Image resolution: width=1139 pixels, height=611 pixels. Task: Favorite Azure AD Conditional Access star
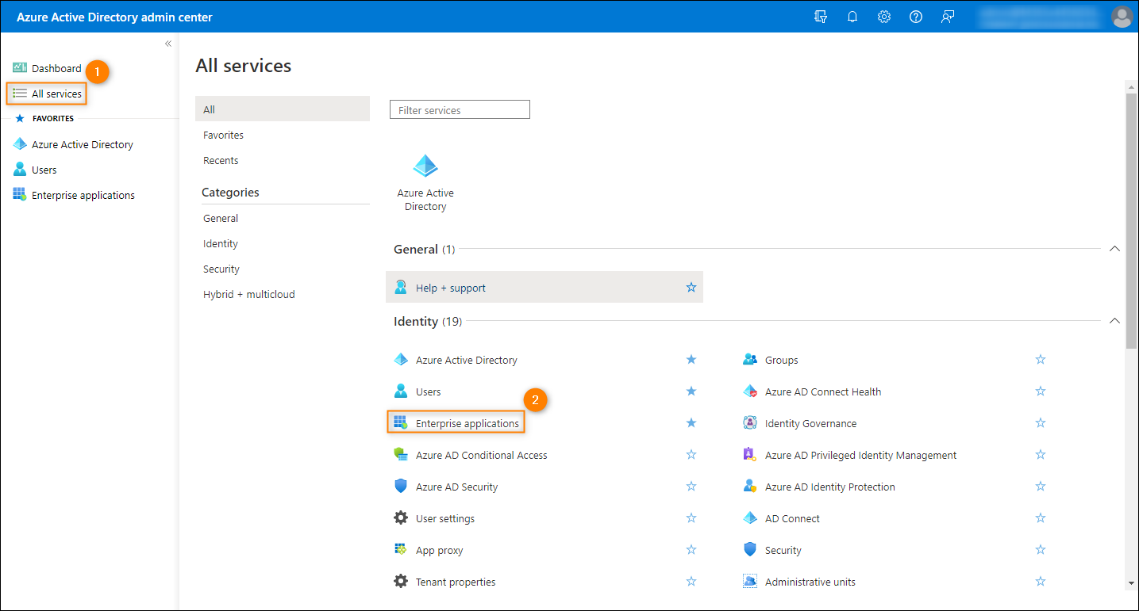click(x=691, y=455)
